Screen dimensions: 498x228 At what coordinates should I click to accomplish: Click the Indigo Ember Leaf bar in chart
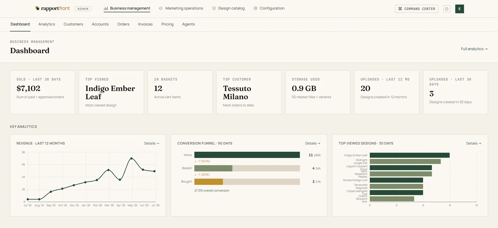coord(410,155)
